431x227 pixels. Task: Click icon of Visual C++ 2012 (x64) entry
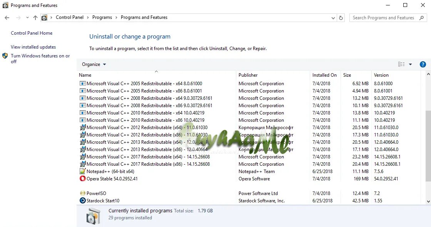82,128
